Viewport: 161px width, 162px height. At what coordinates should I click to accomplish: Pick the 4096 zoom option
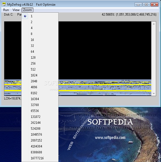[x=40, y=87]
